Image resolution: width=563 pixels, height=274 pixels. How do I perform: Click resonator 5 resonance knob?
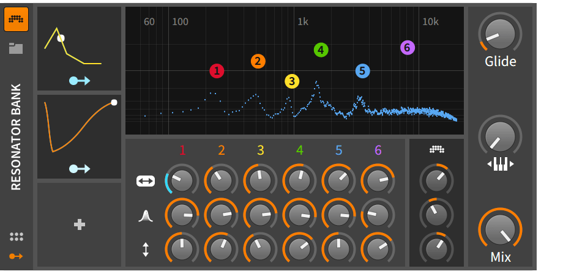pos(338,215)
